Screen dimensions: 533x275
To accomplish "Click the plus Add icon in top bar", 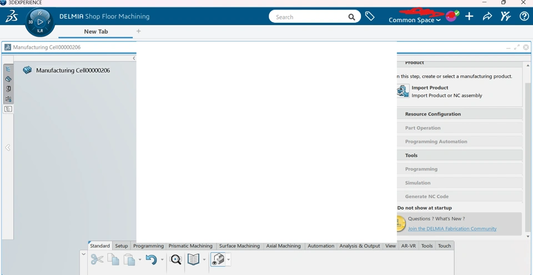I will (469, 17).
